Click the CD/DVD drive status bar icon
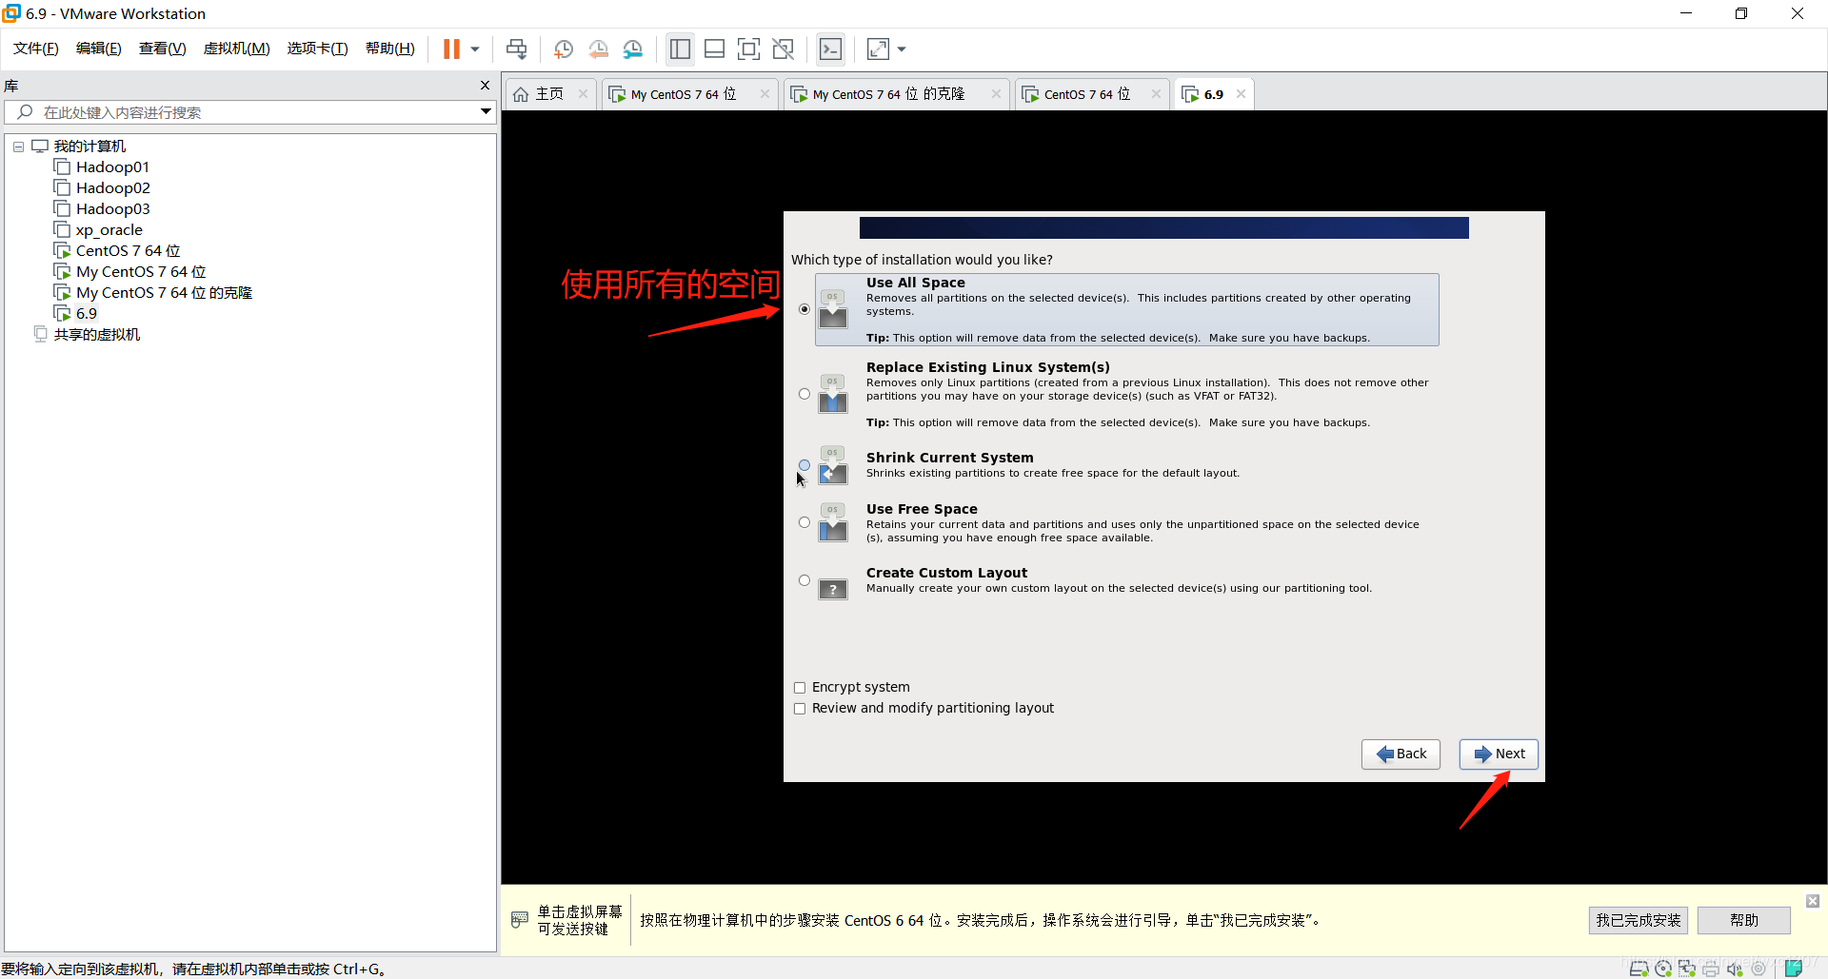This screenshot has width=1828, height=979. pyautogui.click(x=1663, y=969)
